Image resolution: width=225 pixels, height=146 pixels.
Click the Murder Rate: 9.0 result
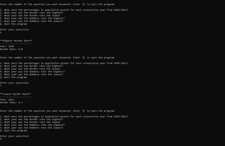coord(11,49)
